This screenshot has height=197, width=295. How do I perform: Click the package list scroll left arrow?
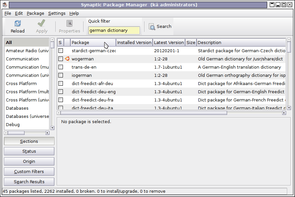59,113
